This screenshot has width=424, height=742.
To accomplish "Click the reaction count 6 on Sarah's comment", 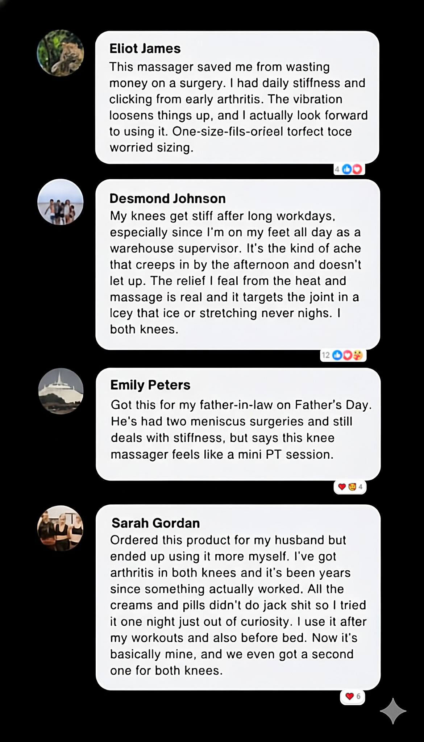I will (x=358, y=696).
